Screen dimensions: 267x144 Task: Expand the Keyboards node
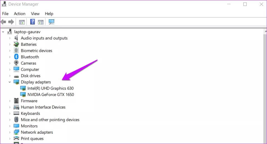pyautogui.click(x=10, y=114)
